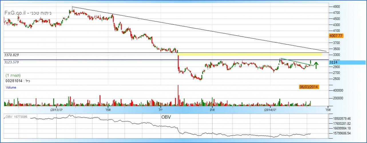Select the orange 4007.77 price tag

click(336, 36)
